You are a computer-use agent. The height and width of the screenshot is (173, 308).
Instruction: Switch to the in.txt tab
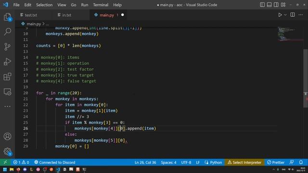click(67, 15)
